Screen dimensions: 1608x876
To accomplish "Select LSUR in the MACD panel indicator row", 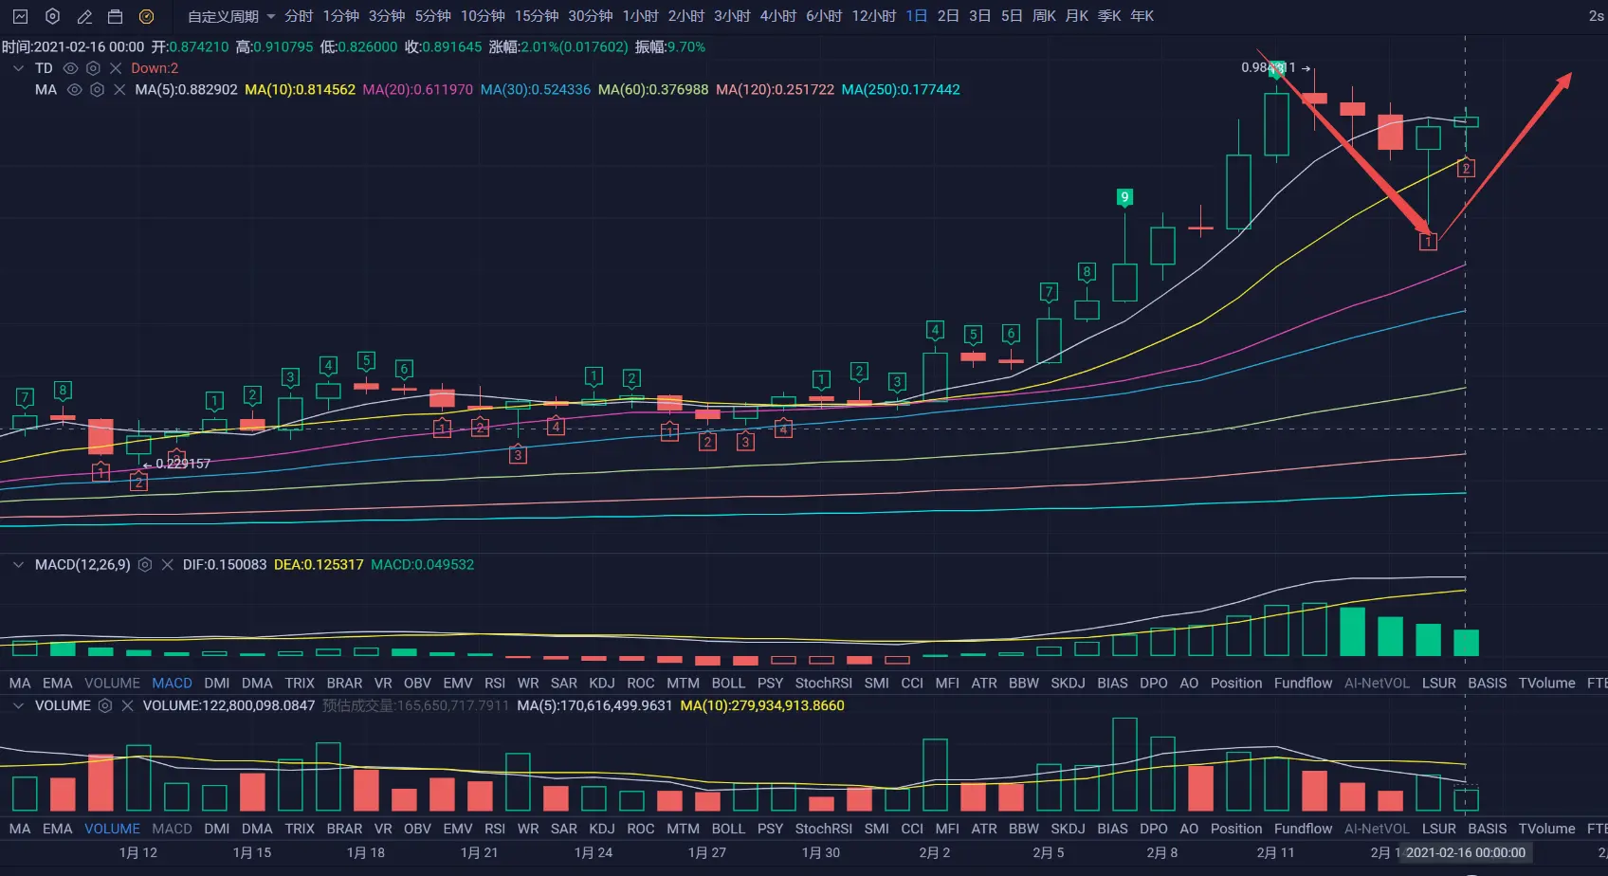I will pyautogui.click(x=1438, y=684).
